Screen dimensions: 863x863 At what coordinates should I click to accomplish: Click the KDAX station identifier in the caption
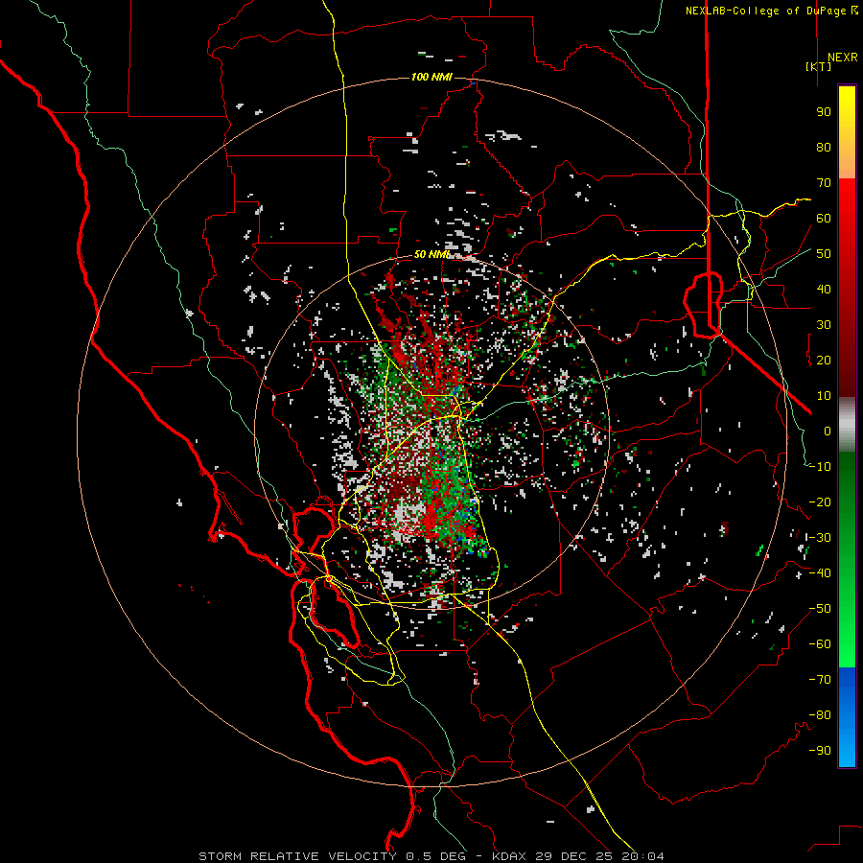[508, 856]
